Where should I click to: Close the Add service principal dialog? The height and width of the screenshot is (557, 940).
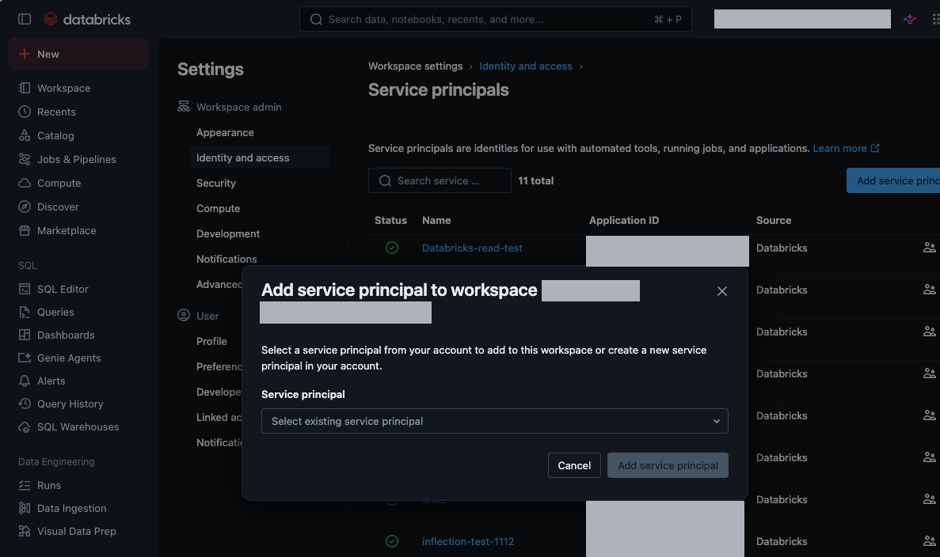tap(721, 291)
